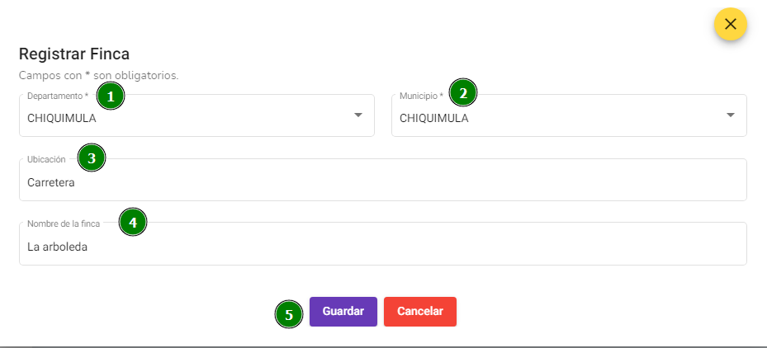767x348 pixels.
Task: Click into the Ubicación field containing Carretera
Action: coord(383,180)
